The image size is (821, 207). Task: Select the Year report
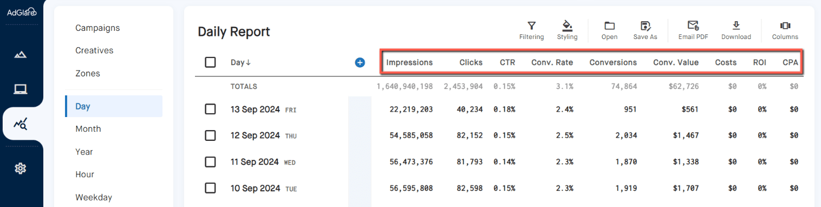tap(84, 152)
